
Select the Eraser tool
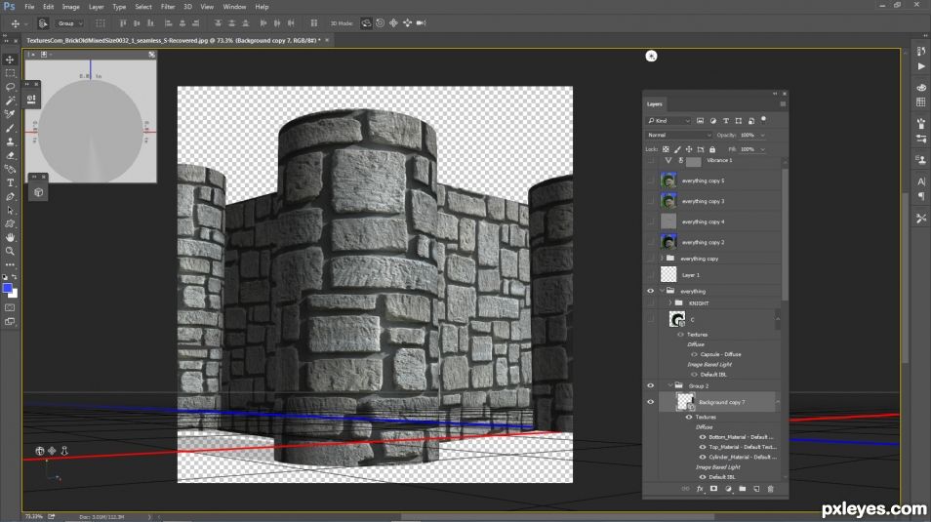[x=10, y=155]
